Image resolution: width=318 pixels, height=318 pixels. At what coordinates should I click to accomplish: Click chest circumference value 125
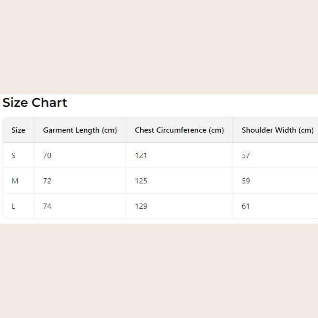(141, 181)
